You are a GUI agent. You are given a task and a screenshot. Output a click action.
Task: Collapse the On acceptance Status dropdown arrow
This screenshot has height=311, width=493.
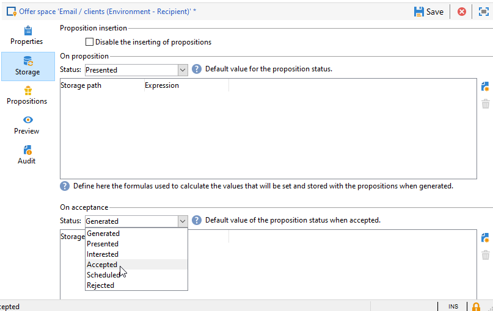[182, 221]
